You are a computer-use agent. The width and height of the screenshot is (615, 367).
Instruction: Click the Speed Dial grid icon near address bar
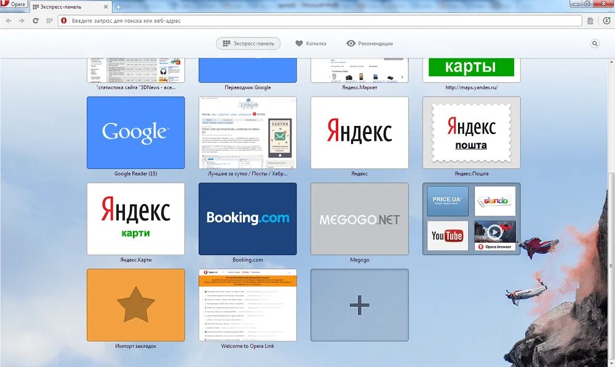pyautogui.click(x=50, y=20)
